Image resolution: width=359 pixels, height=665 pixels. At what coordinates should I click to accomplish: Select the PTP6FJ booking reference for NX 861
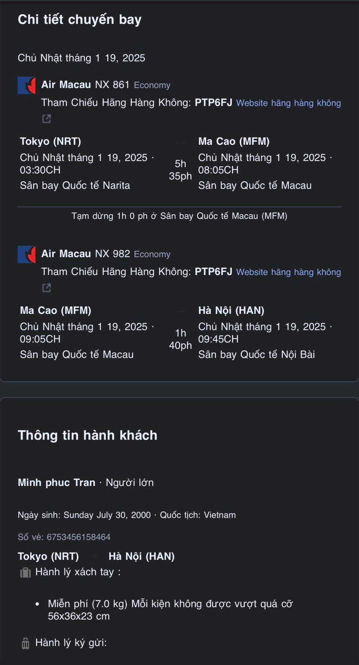(213, 103)
